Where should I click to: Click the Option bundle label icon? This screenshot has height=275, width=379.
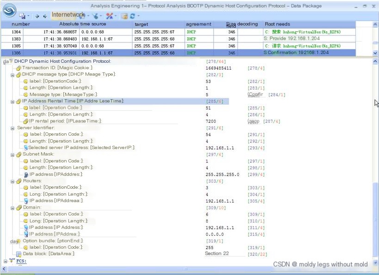[x=25, y=247]
